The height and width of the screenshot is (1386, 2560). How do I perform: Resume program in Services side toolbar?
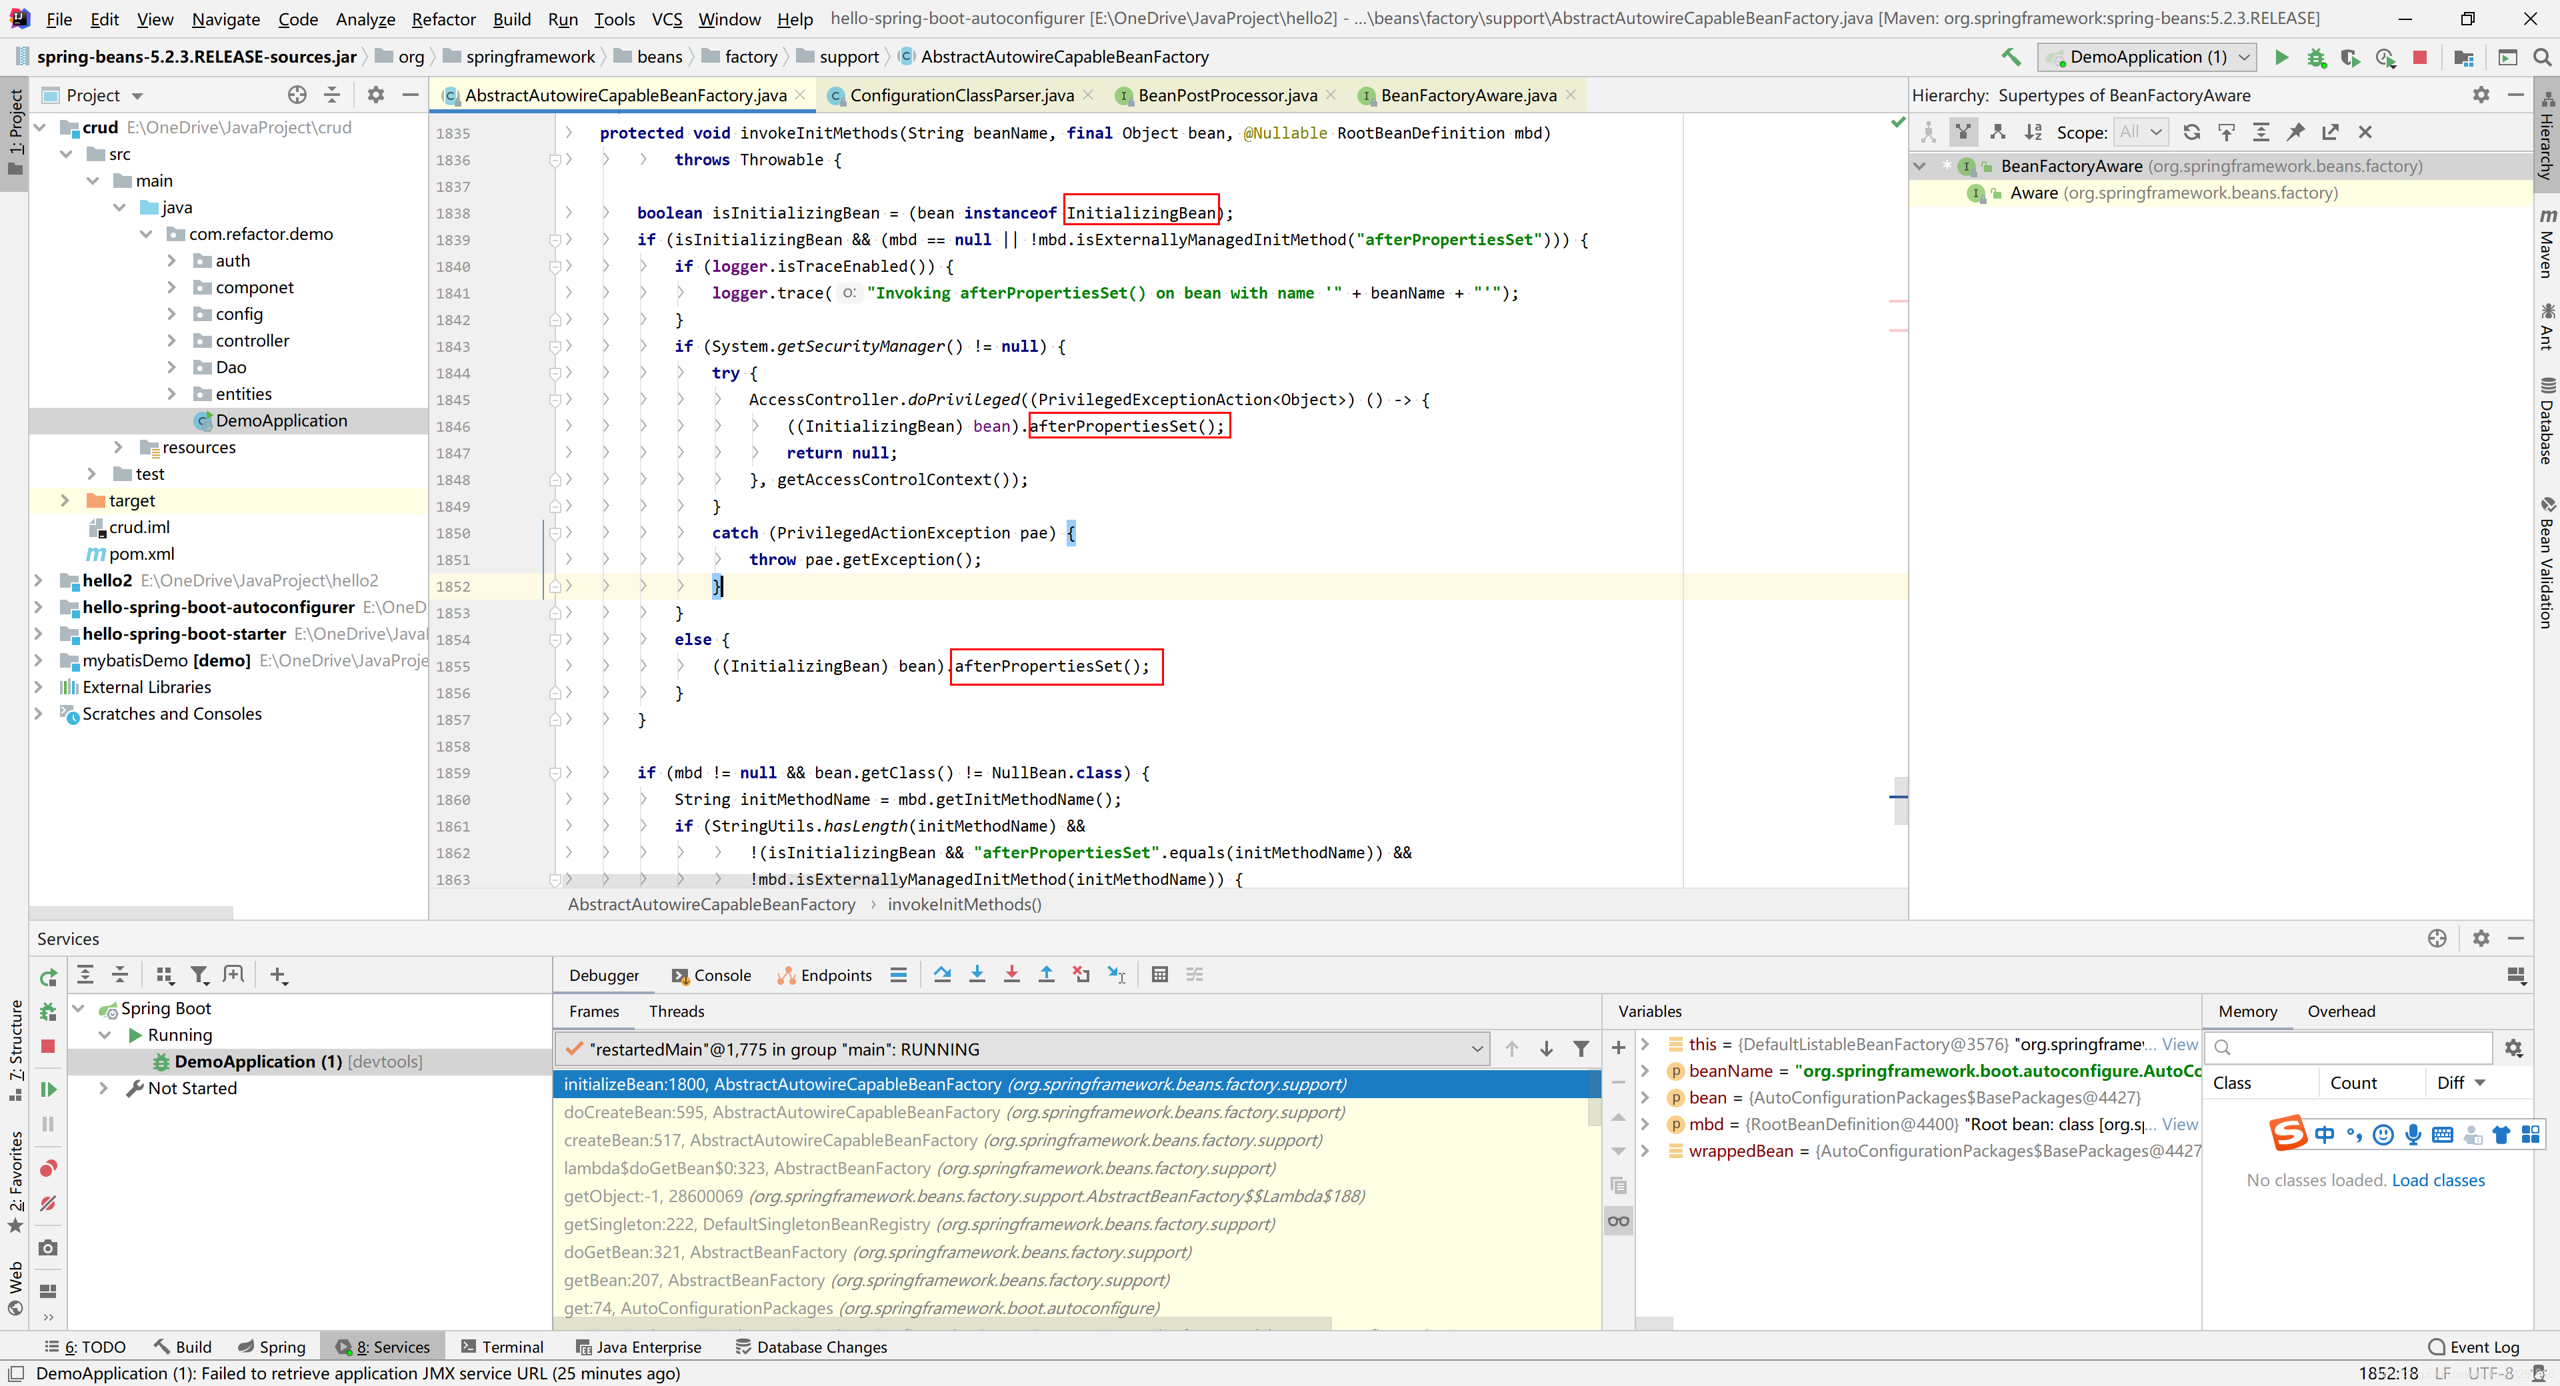coord(48,1090)
